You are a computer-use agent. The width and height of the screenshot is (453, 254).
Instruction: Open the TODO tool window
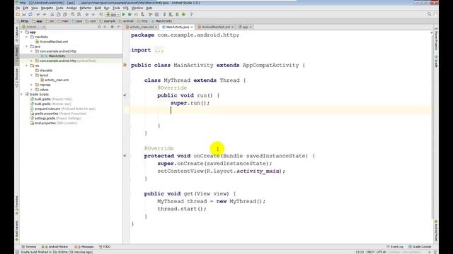105,247
